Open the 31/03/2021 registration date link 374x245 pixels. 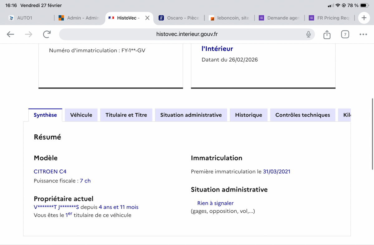tap(277, 171)
